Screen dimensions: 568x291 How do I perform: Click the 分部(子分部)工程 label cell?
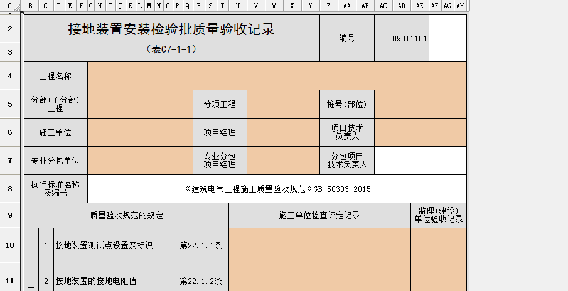(56, 104)
